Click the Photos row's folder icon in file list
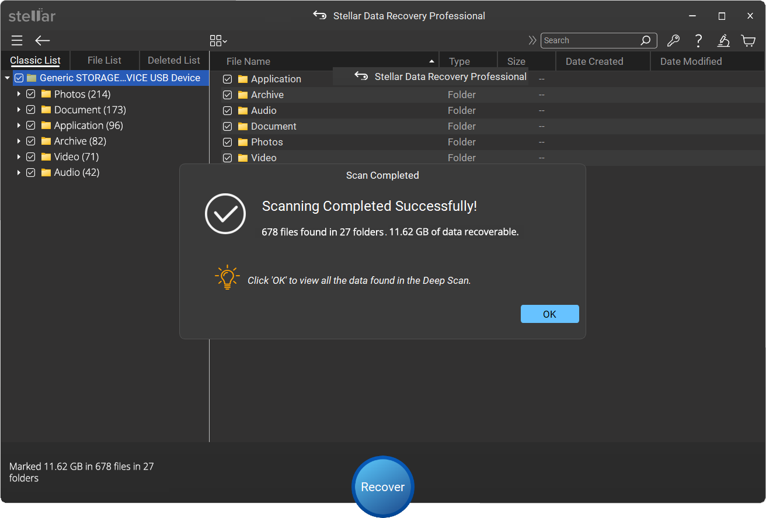The image size is (766, 518). [x=243, y=142]
